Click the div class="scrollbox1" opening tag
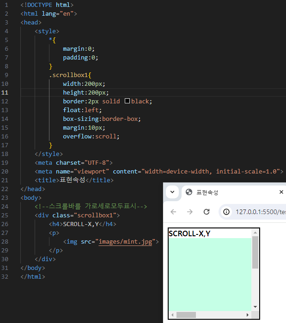The image size is (286, 323). [77, 215]
